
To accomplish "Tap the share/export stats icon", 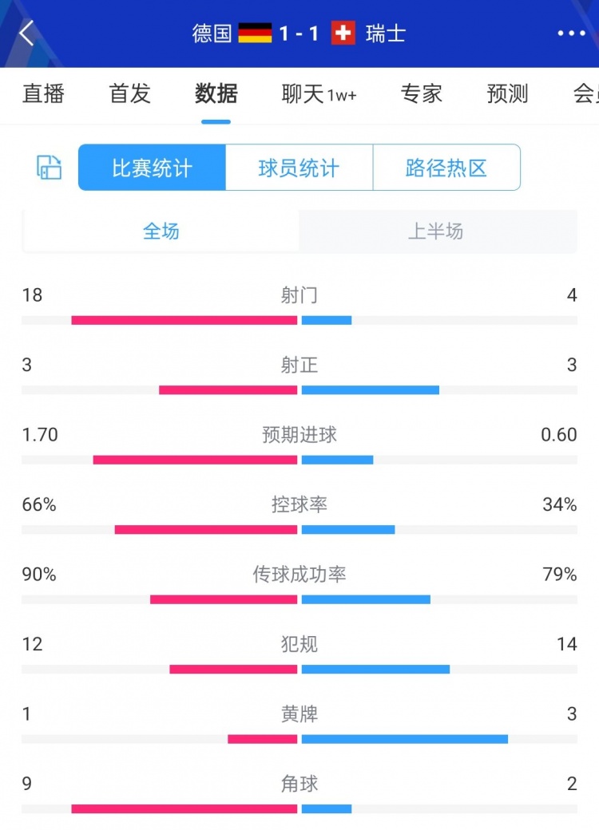I will (50, 167).
